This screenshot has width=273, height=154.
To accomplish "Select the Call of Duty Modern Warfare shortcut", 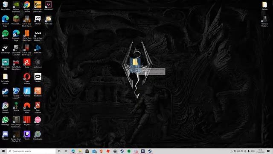I will [x=38, y=36].
